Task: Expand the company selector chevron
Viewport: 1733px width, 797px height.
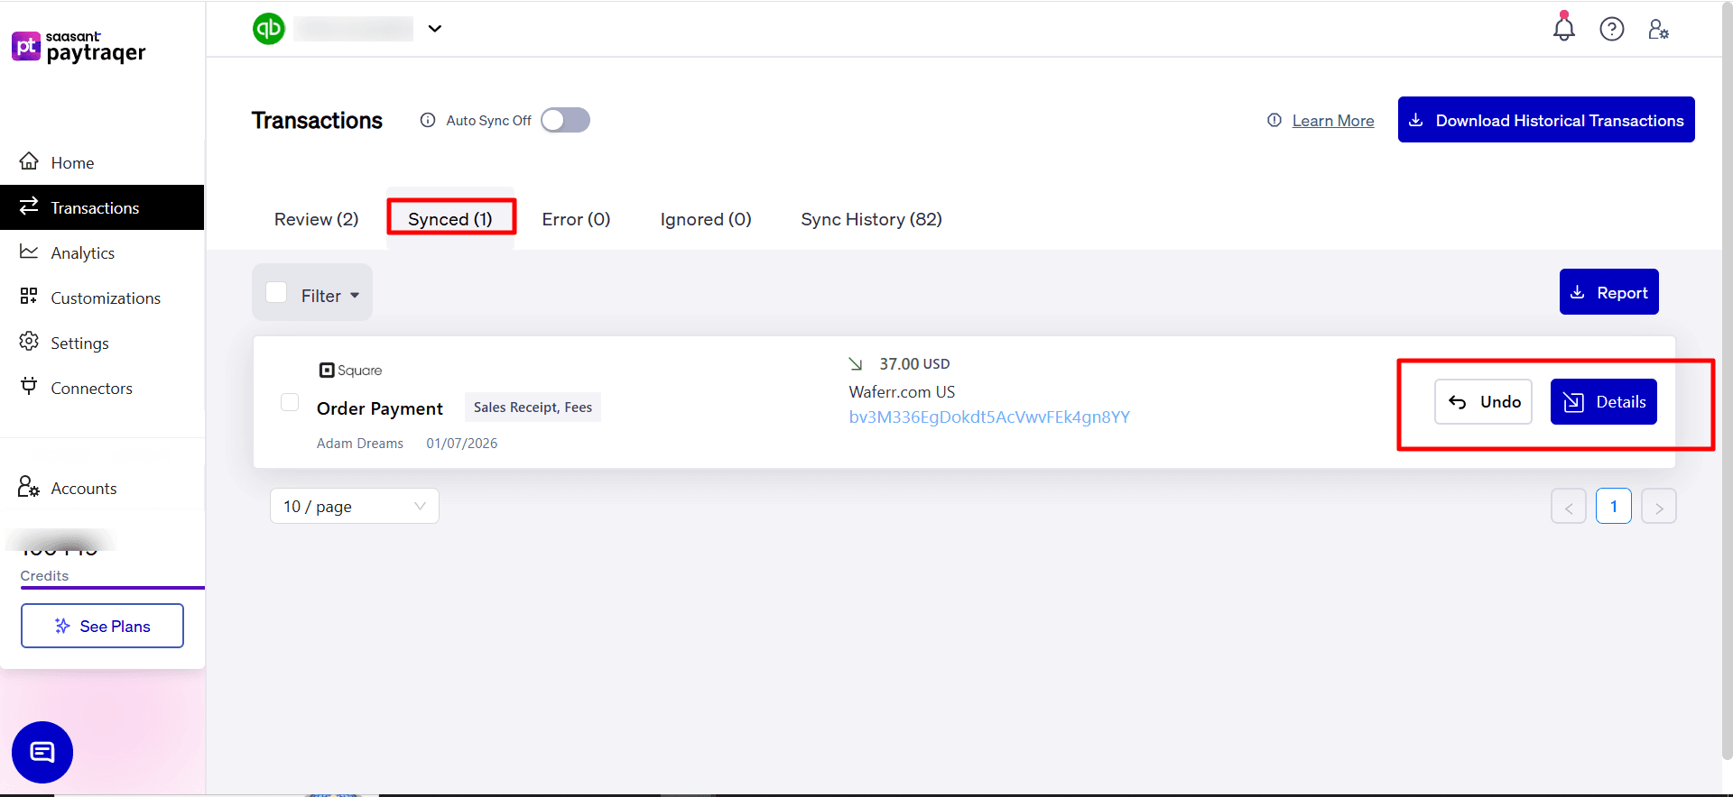Action: click(x=435, y=29)
